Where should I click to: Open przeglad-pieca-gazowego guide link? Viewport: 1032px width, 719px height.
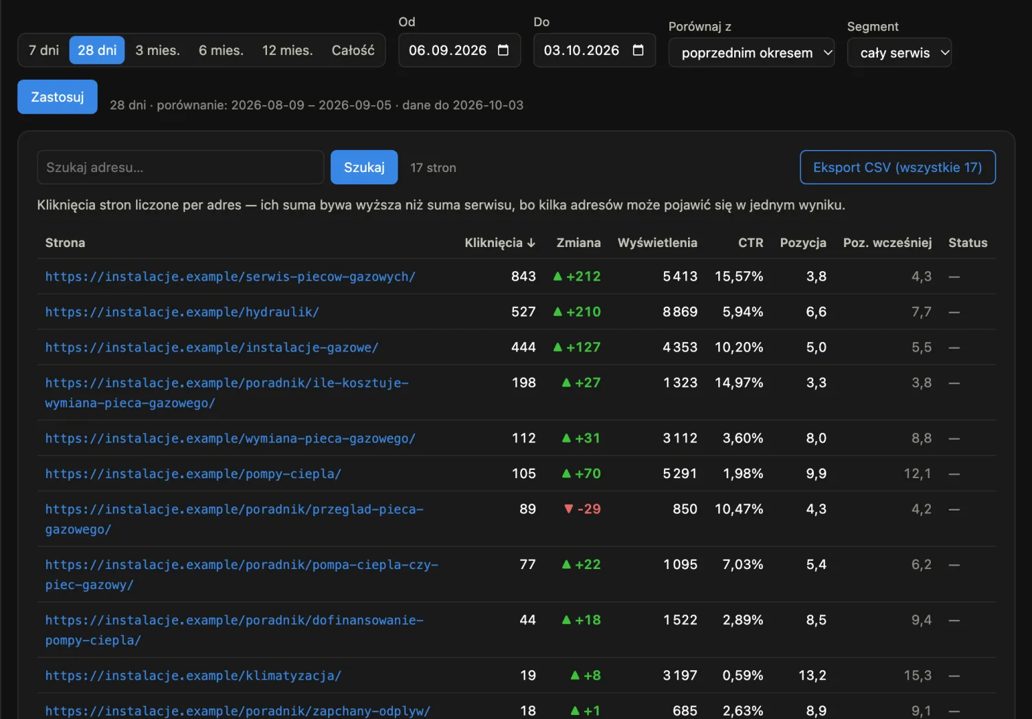coord(234,519)
